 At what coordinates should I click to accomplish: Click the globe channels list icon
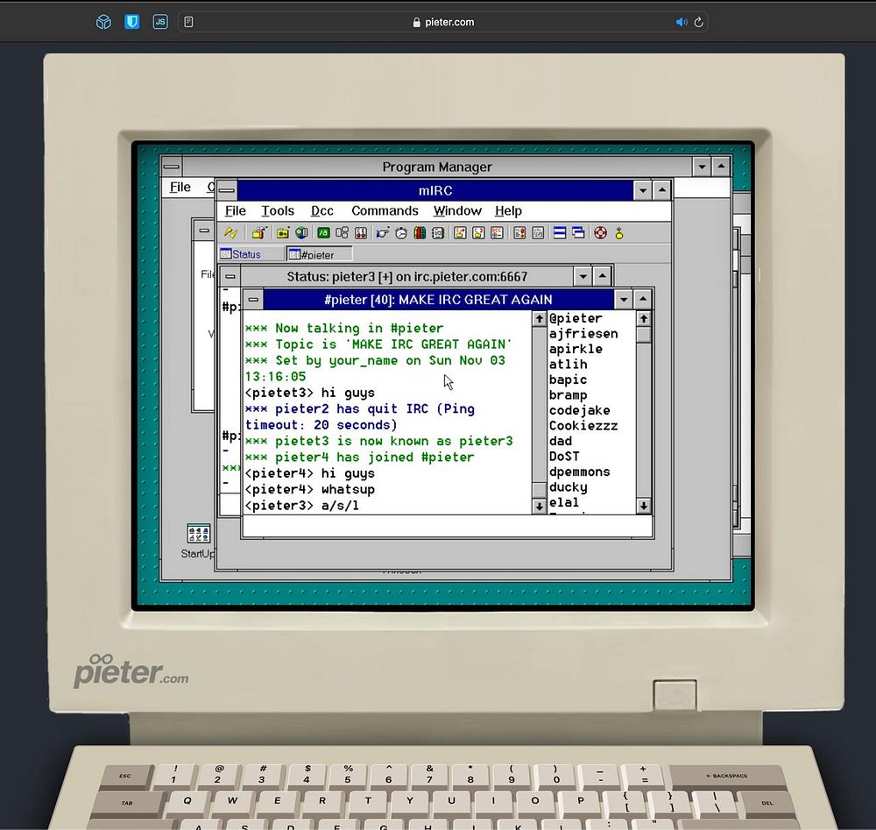point(301,233)
